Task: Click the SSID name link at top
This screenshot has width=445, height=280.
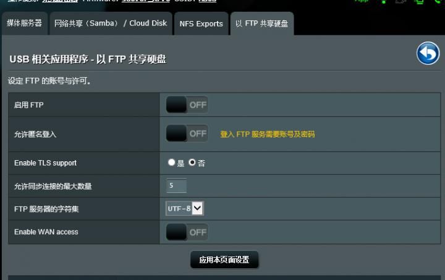Action: 207,1
